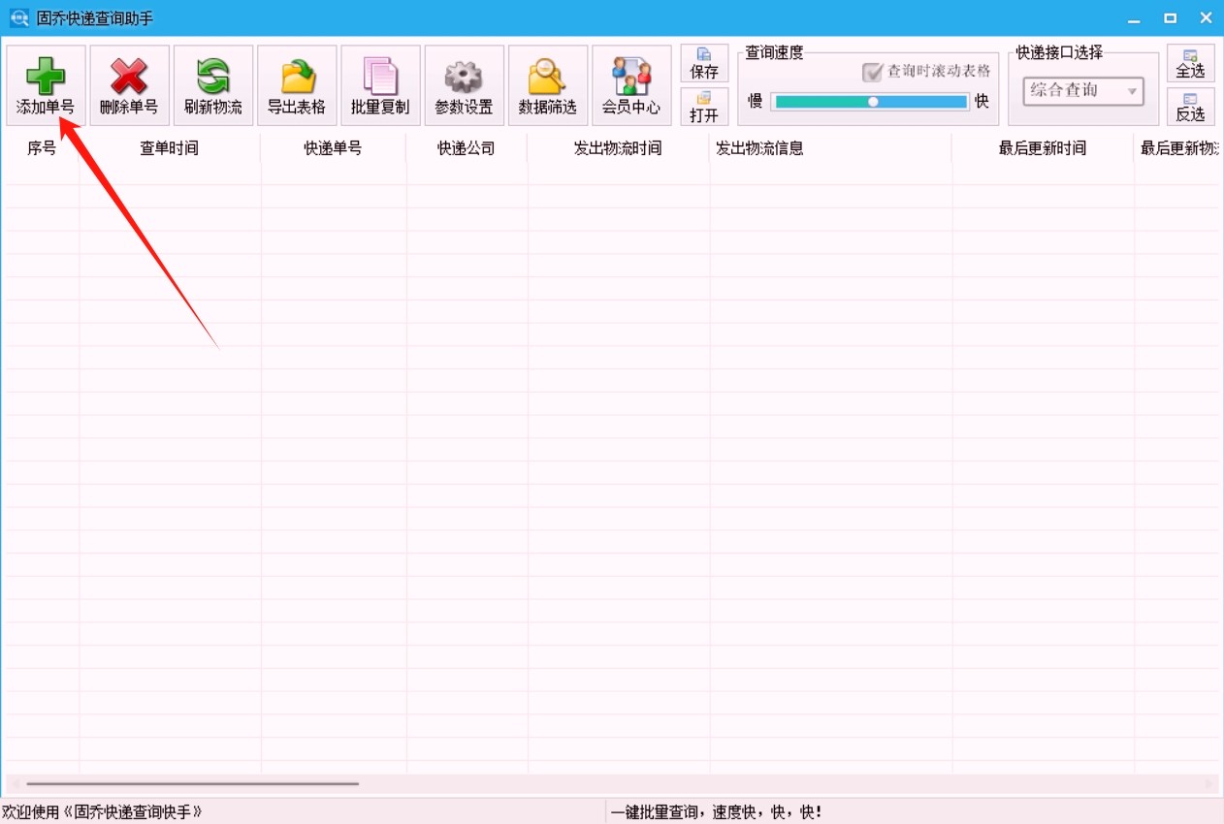
Task: Open 导出表格 to export the table
Action: (296, 84)
